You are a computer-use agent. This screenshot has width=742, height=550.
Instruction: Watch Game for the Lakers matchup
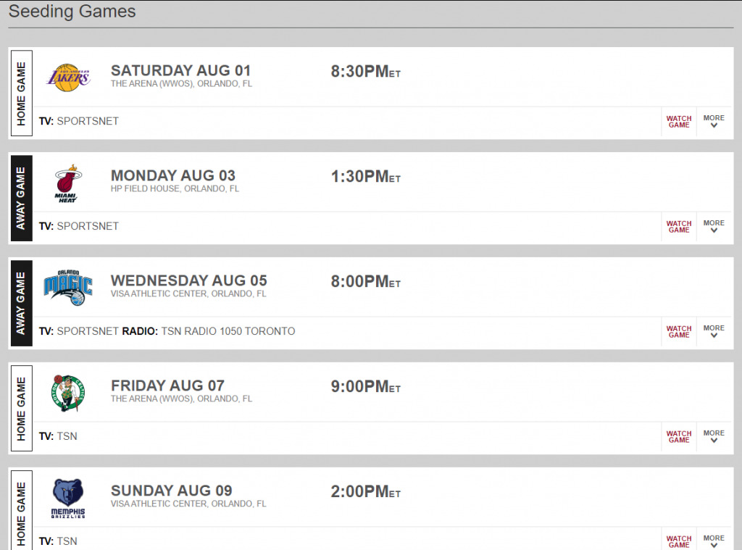[678, 122]
